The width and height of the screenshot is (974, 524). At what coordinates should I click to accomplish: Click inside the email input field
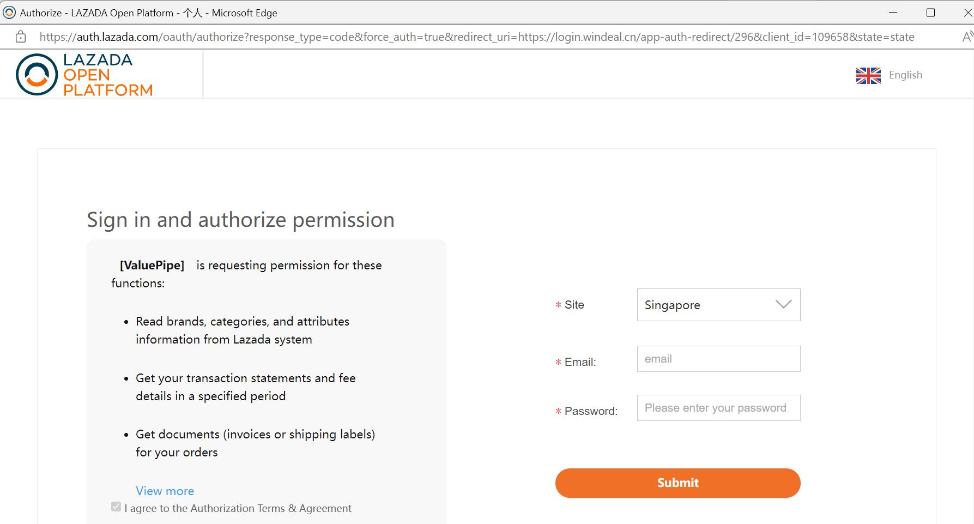click(718, 358)
